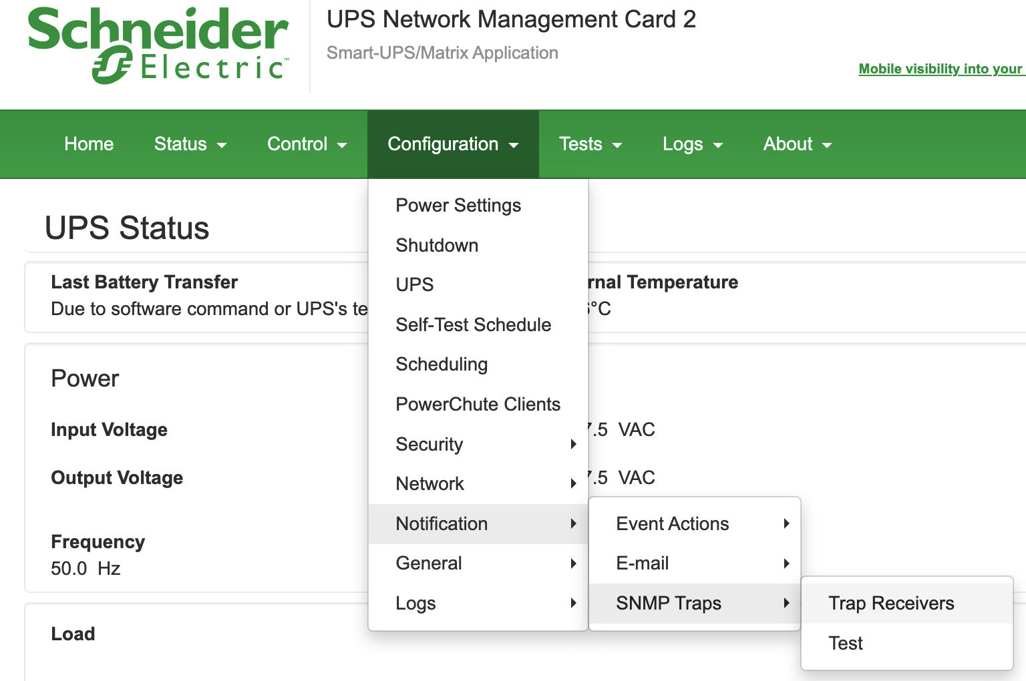Click Test under SNMP Traps
Viewport: 1026px width, 681px height.
[846, 644]
